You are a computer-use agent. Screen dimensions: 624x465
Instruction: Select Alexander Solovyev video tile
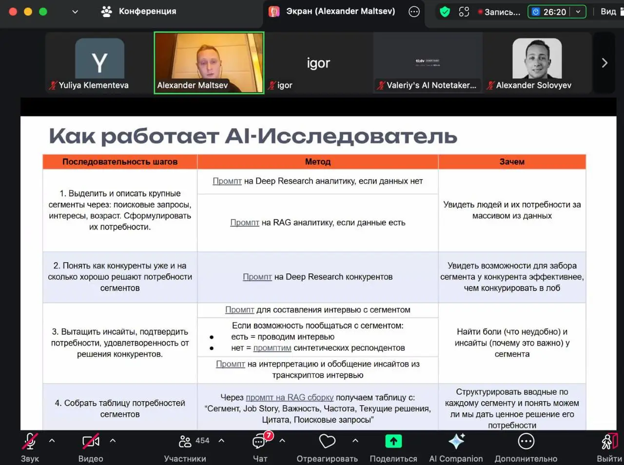click(537, 63)
